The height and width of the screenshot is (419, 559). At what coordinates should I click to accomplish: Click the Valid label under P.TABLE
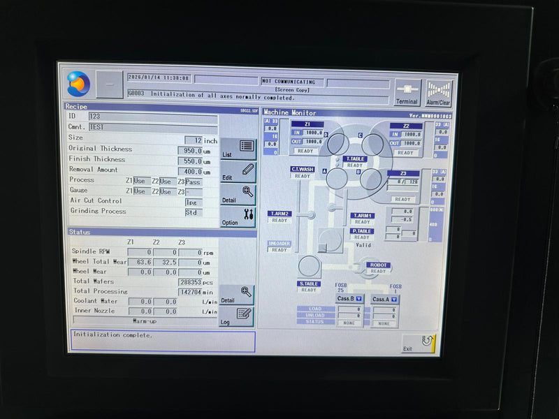[363, 245]
